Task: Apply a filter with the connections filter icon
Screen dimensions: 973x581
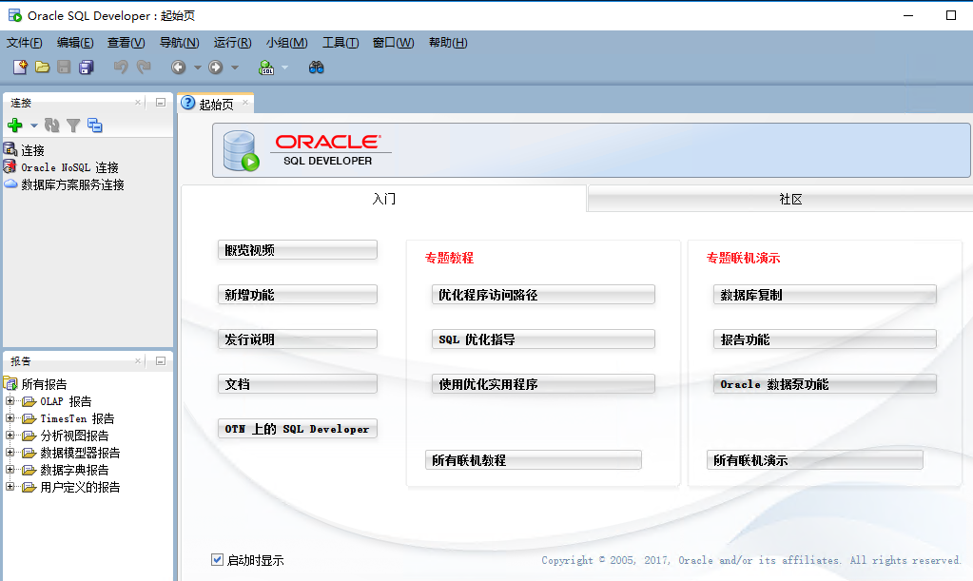Action: (x=72, y=125)
